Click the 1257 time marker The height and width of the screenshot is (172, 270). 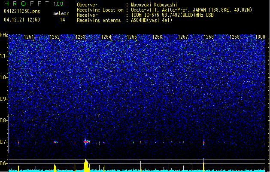tap(183, 37)
